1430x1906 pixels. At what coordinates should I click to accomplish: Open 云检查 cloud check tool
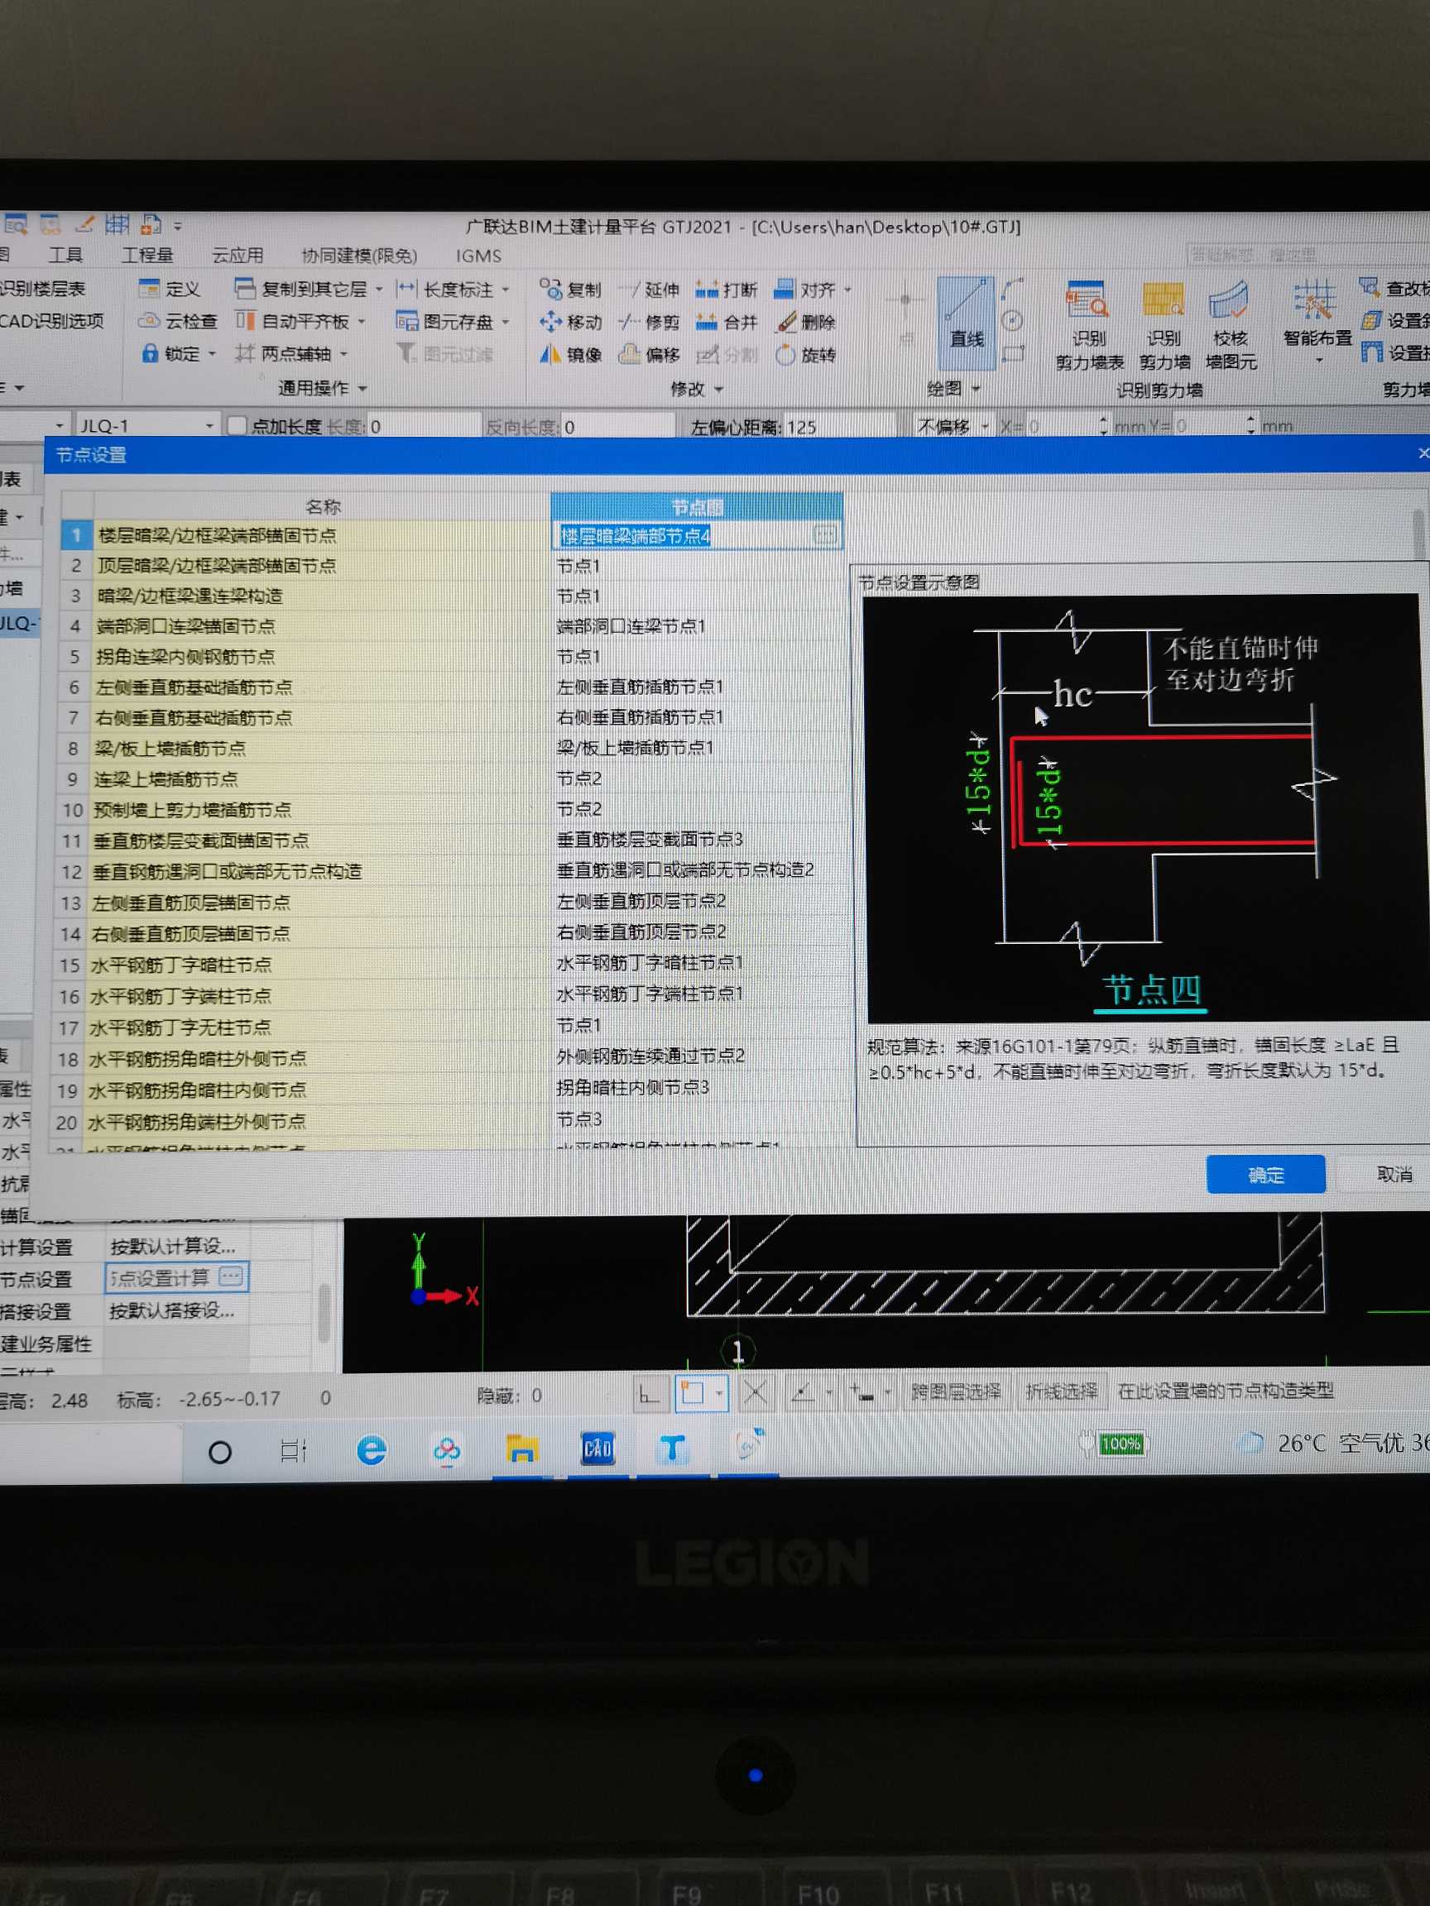[x=179, y=320]
